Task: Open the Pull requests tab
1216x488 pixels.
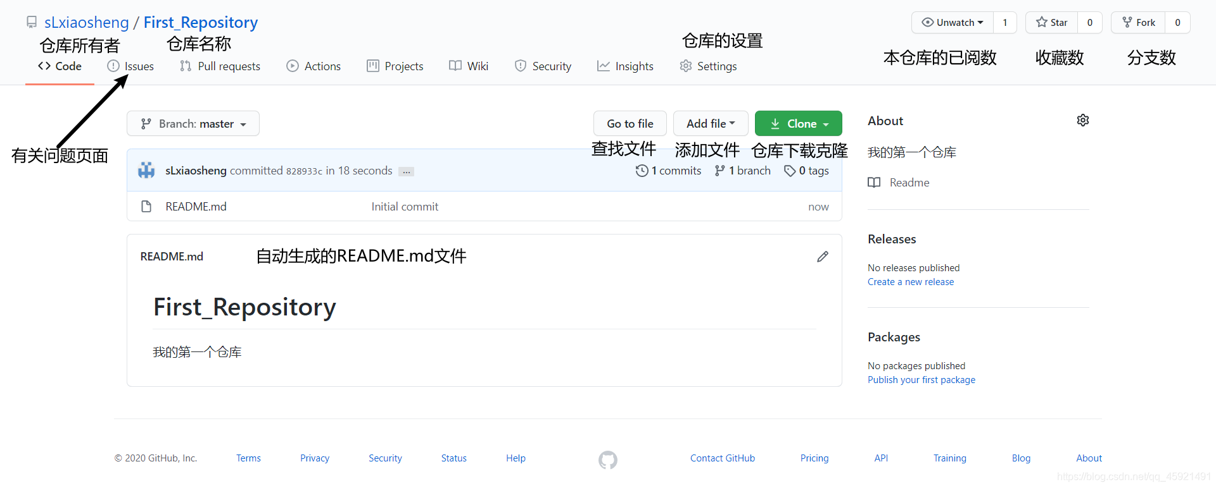Action: [x=220, y=66]
